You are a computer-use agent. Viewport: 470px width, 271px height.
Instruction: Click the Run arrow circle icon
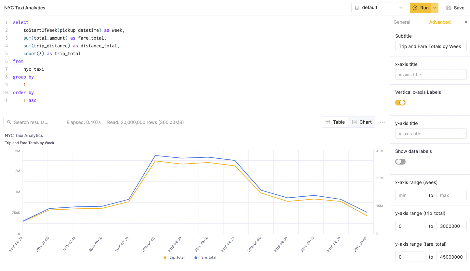pyautogui.click(x=415, y=8)
